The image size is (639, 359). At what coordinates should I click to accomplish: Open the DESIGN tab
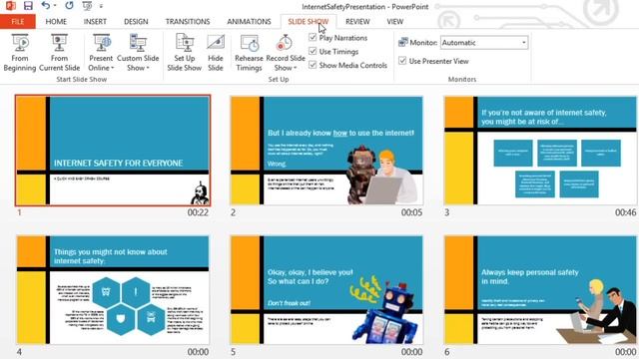[136, 22]
